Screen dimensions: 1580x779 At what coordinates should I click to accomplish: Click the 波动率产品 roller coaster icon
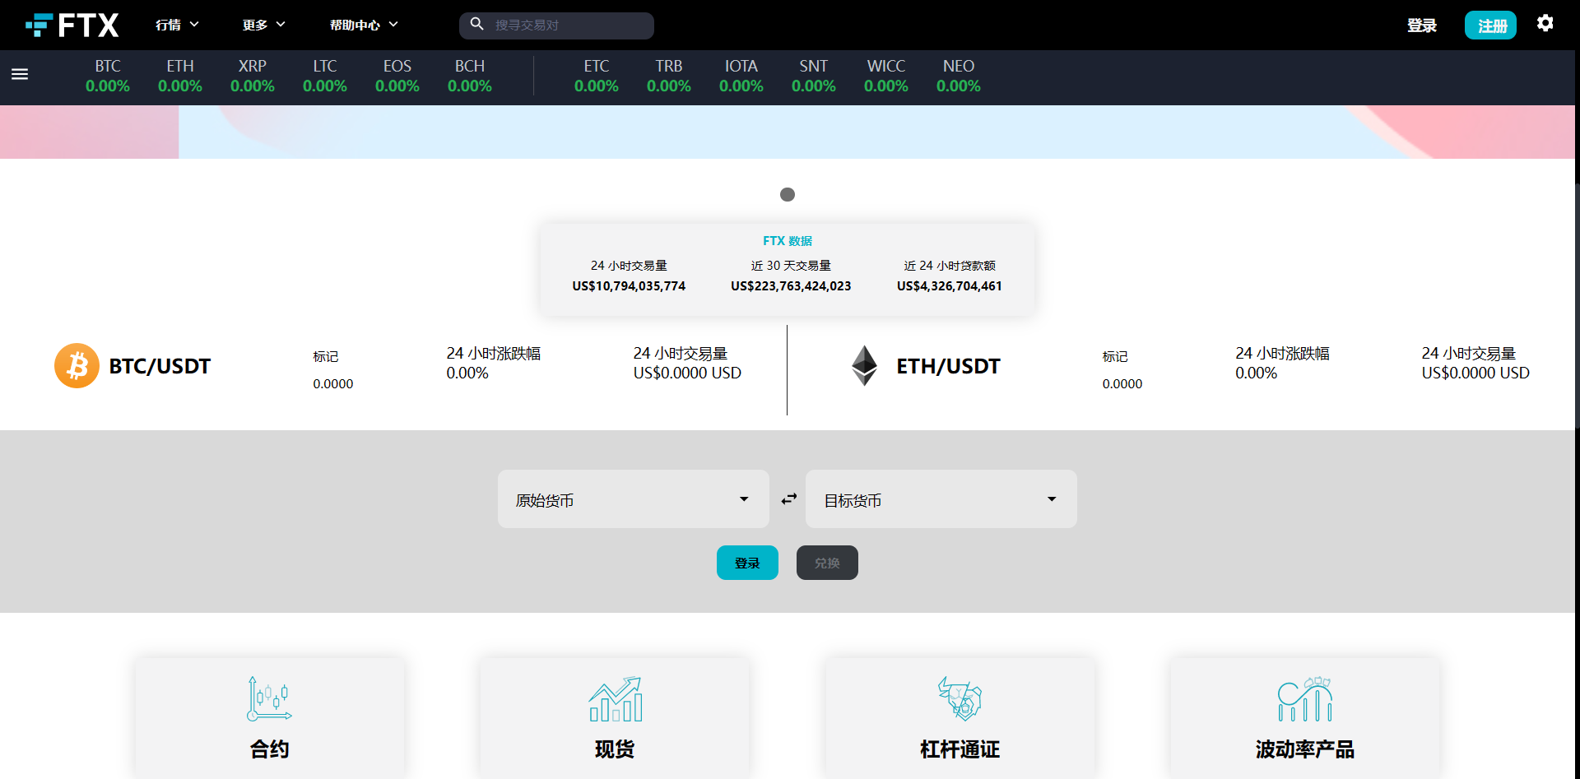point(1305,699)
